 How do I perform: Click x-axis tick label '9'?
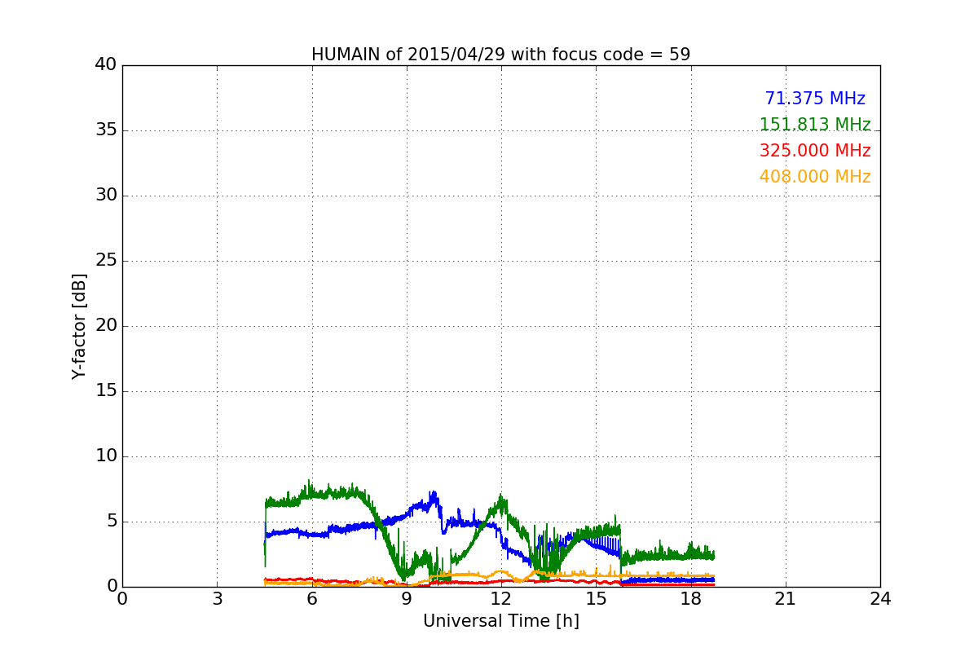[407, 599]
